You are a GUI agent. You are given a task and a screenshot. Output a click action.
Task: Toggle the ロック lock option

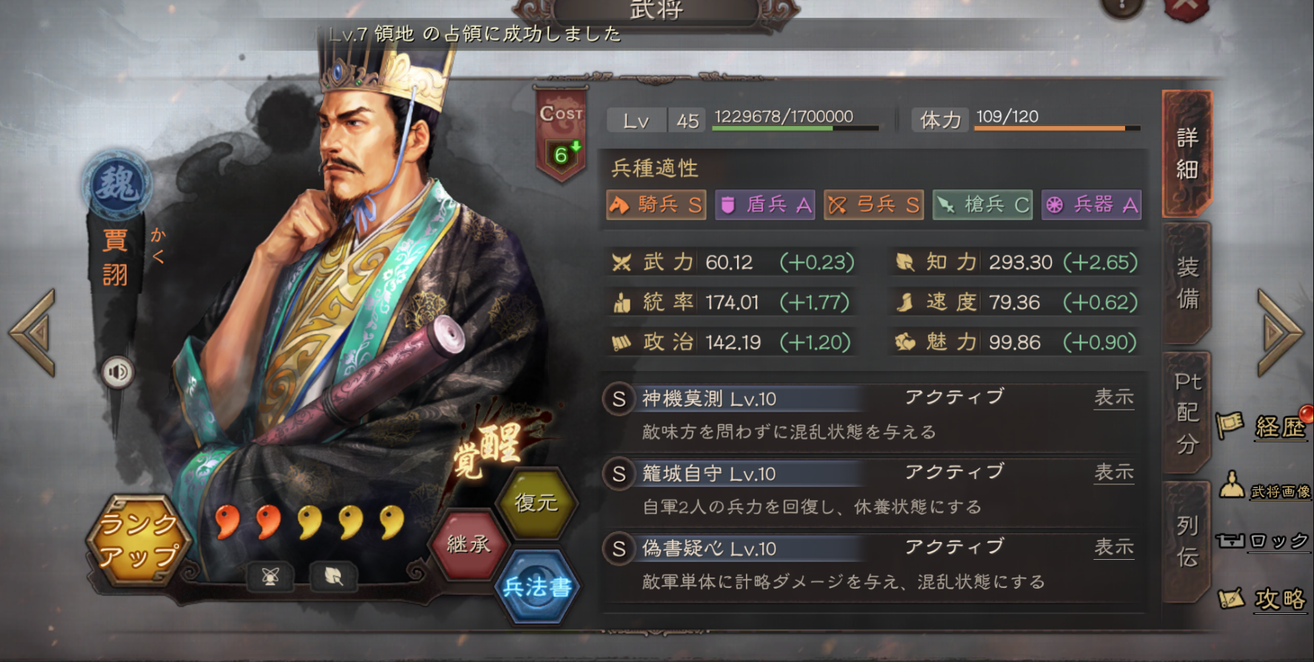1264,541
